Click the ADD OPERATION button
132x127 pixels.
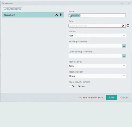click(x=12, y=9)
